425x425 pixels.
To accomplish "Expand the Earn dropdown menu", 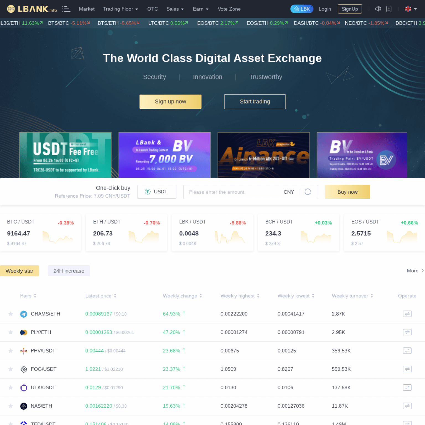I will (x=201, y=9).
